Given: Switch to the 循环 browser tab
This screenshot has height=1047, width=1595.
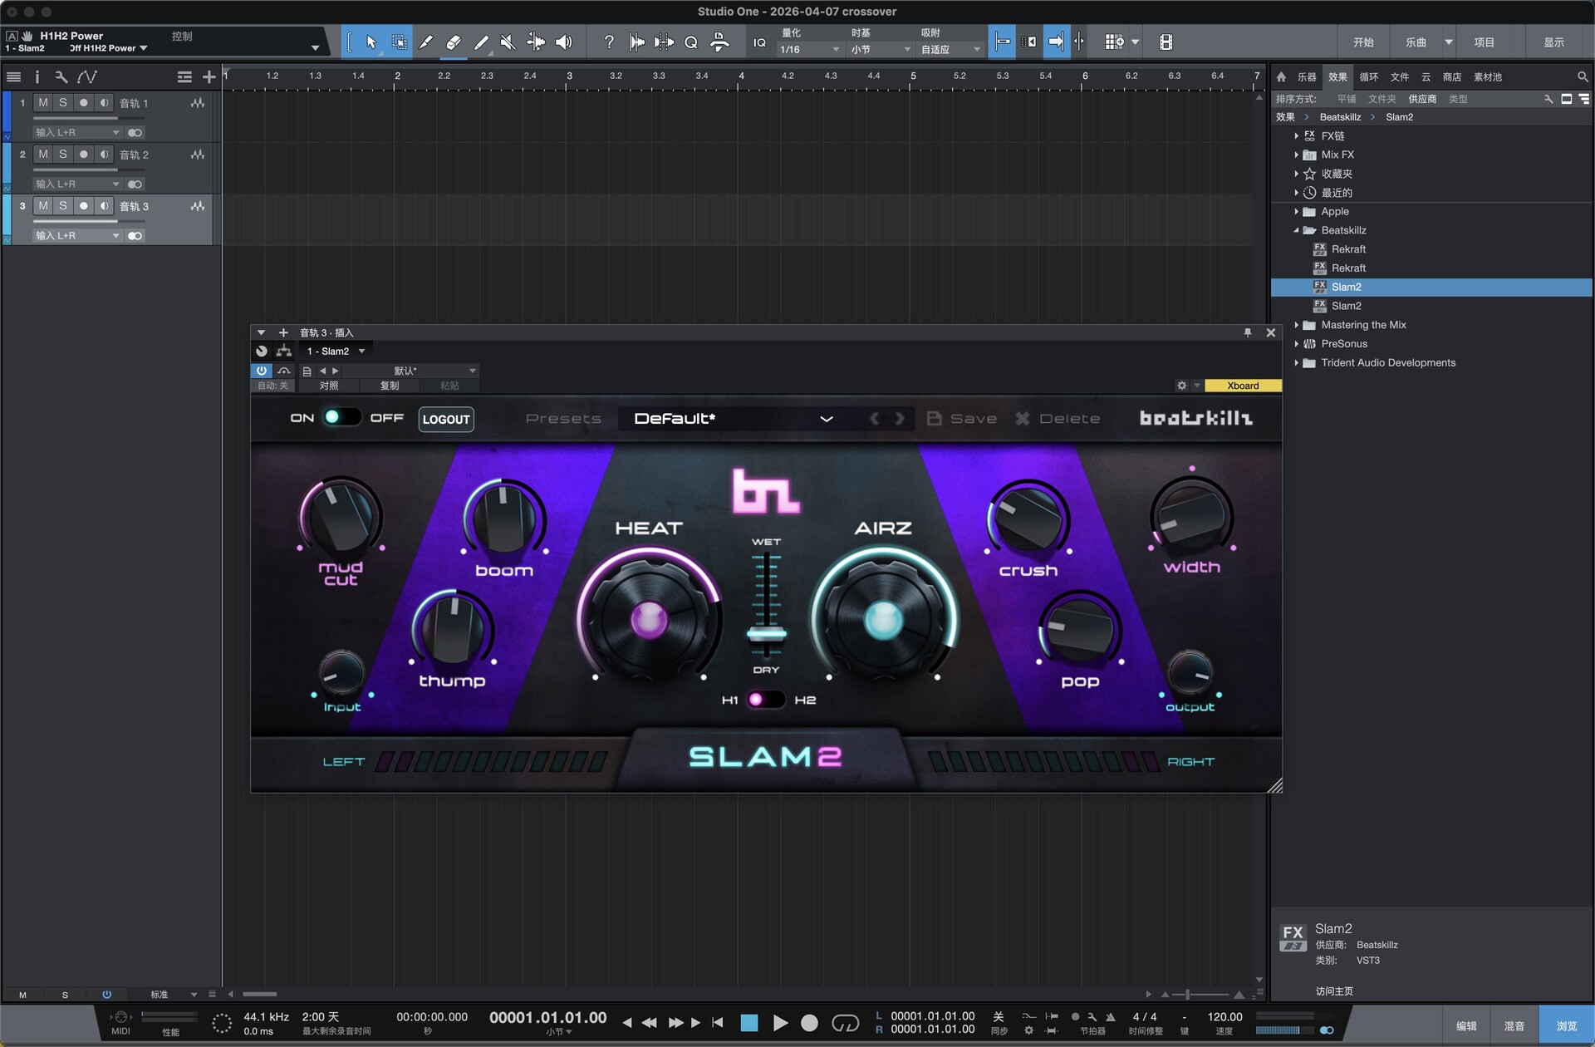Looking at the screenshot, I should click(1369, 77).
